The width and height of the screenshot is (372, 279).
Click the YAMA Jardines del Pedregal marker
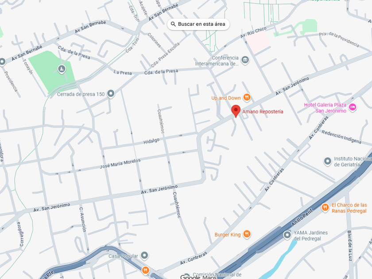tap(287, 235)
